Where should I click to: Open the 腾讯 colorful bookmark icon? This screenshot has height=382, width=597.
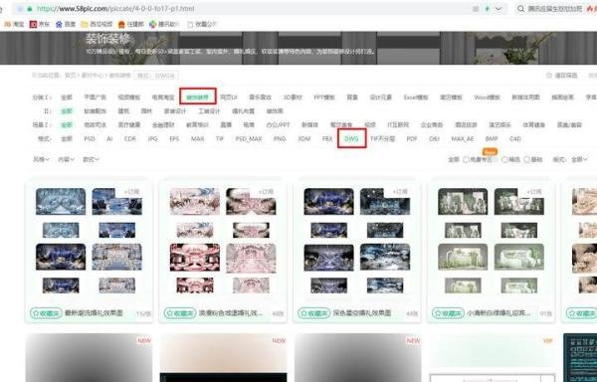coord(152,24)
